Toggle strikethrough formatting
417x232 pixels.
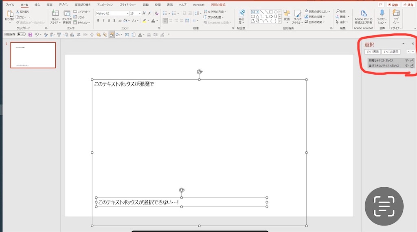coord(120,20)
